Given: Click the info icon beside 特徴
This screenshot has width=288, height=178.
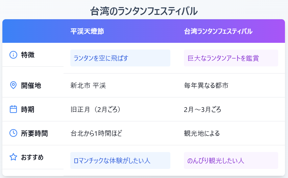Looking at the screenshot, I should (13, 55).
